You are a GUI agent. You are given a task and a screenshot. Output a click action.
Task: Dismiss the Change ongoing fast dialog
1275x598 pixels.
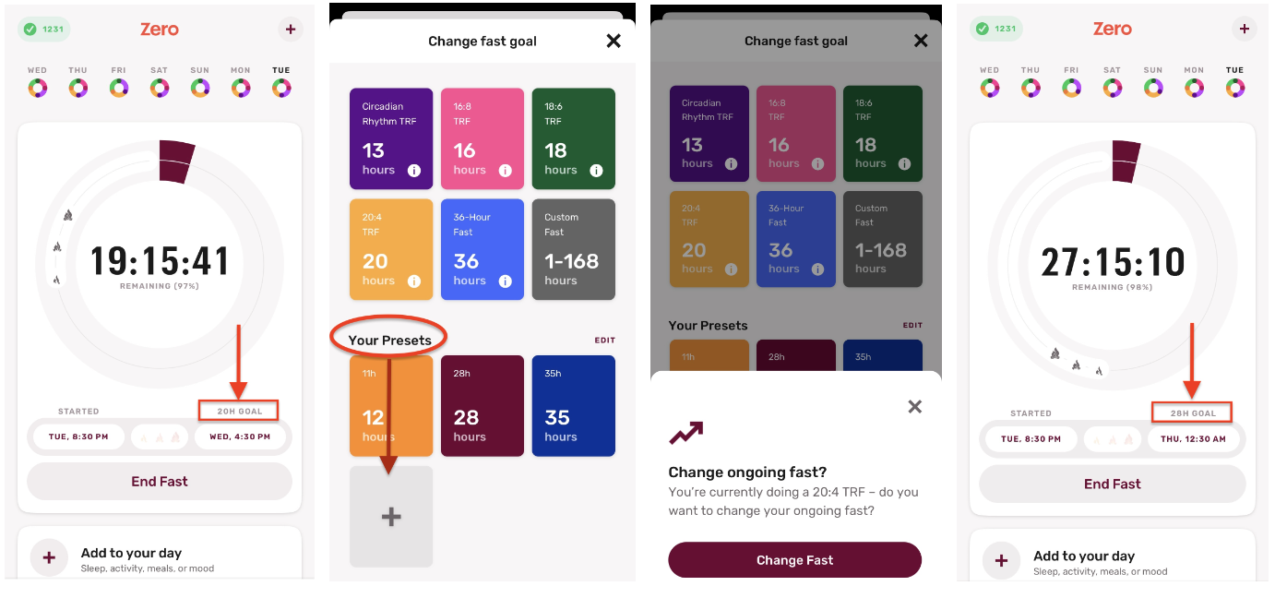(914, 406)
